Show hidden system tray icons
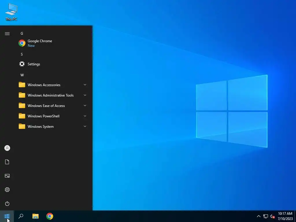 259,216
